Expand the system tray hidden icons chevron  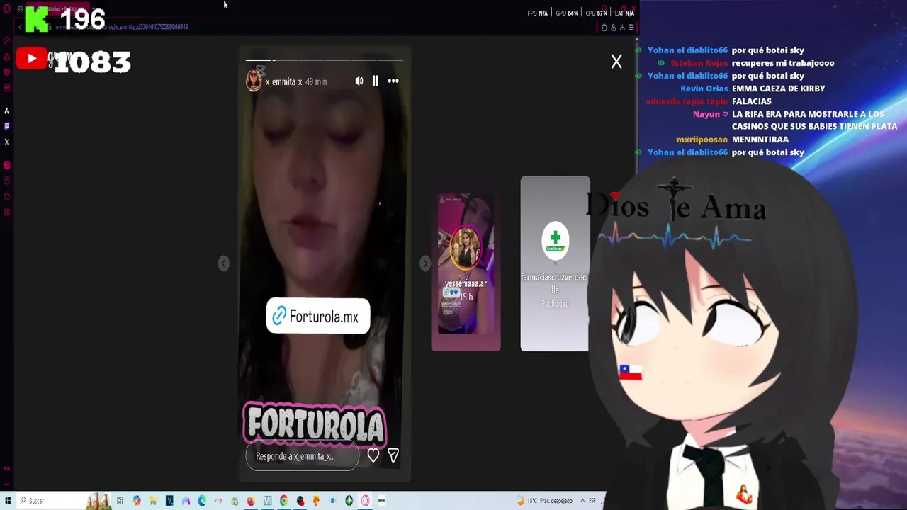point(582,501)
